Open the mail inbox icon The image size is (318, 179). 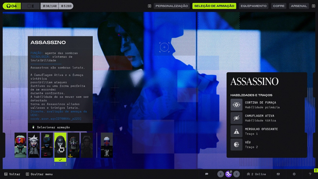tap(278, 174)
